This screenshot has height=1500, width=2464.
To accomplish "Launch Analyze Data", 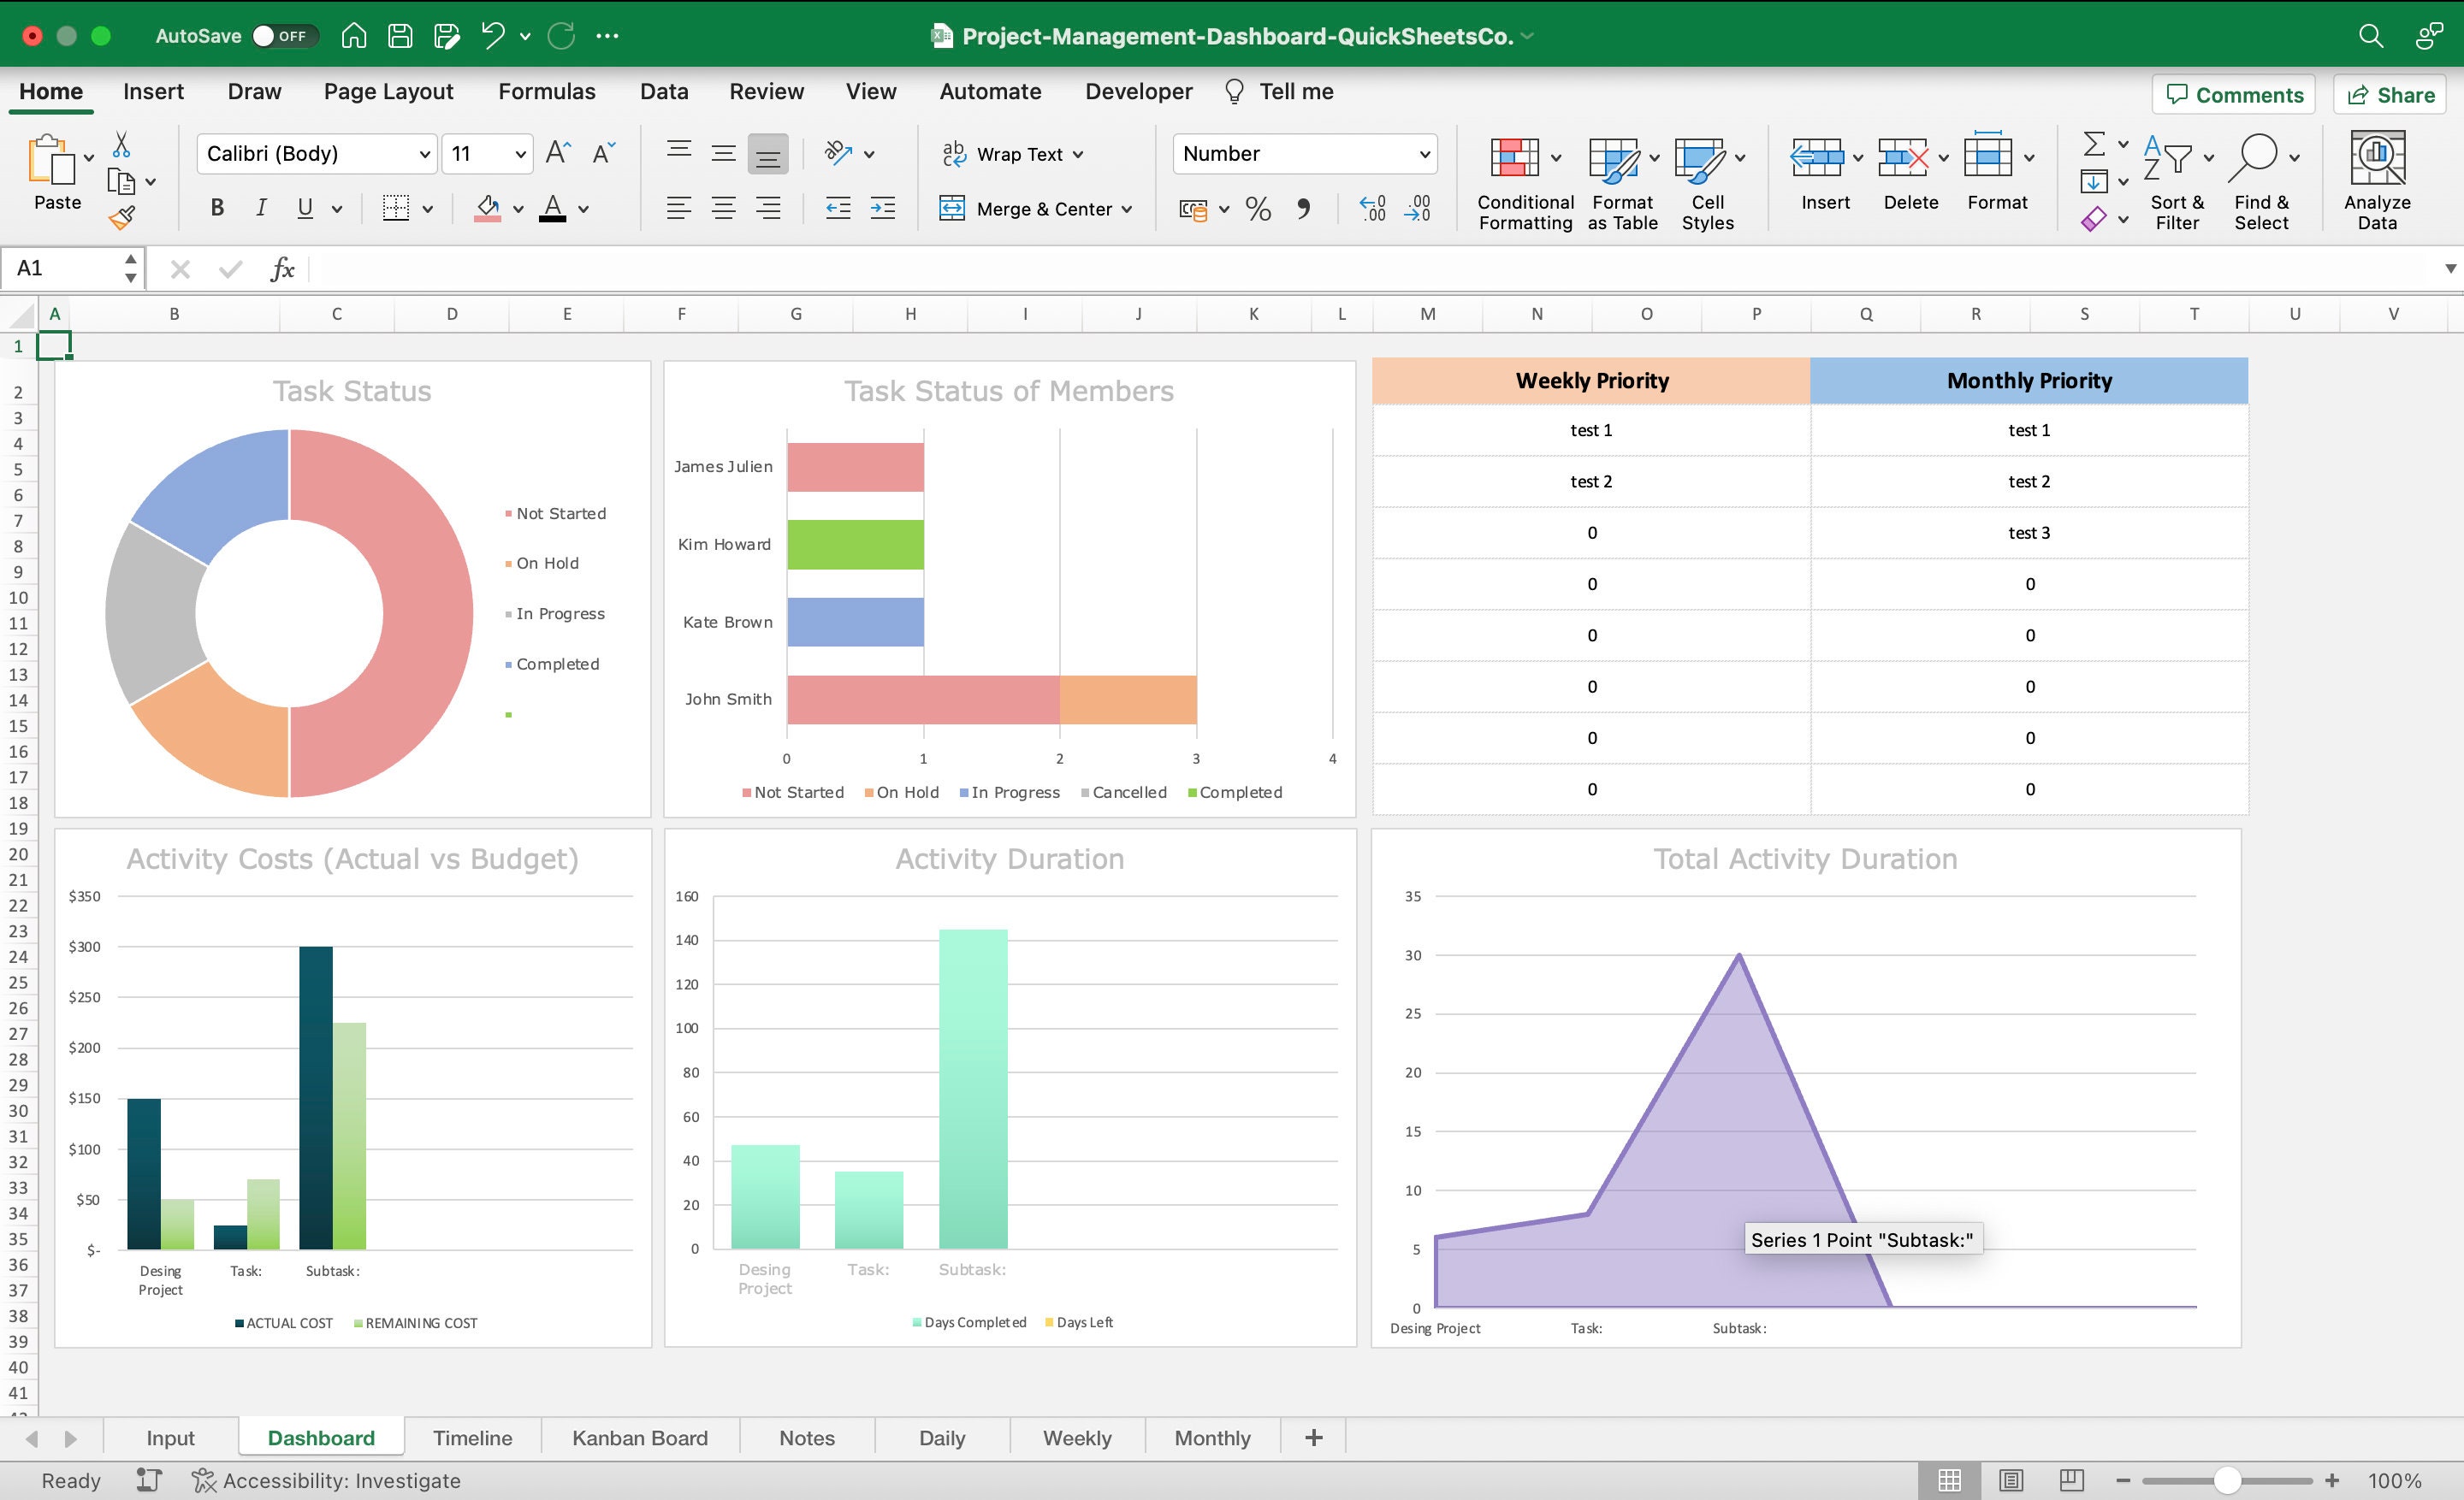I will point(2377,180).
